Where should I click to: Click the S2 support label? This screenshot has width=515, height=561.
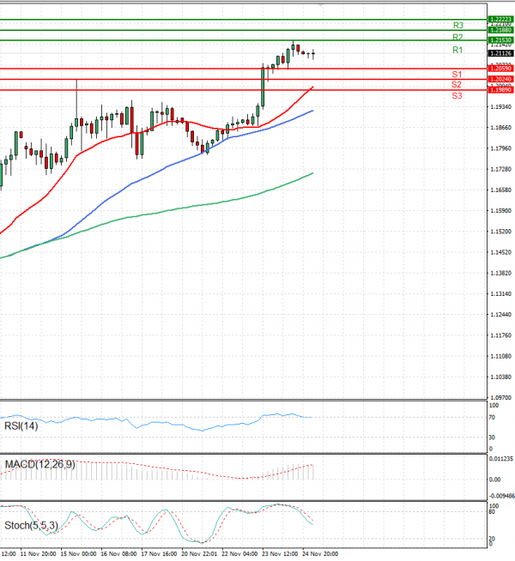[x=457, y=84]
